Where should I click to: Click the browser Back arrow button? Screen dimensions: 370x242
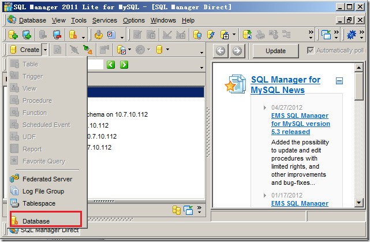[220, 51]
